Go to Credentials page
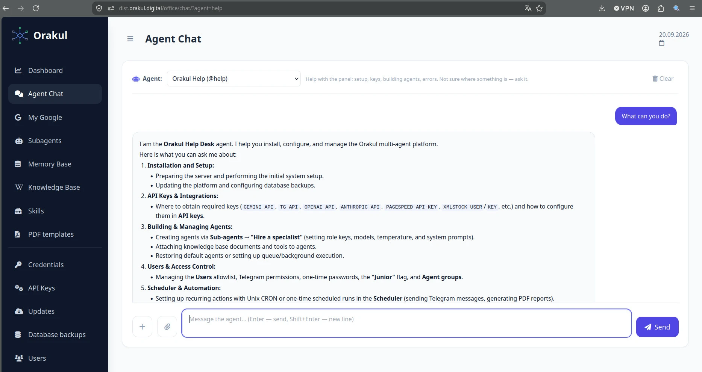Screen dimensions: 702x372 tap(55, 265)
